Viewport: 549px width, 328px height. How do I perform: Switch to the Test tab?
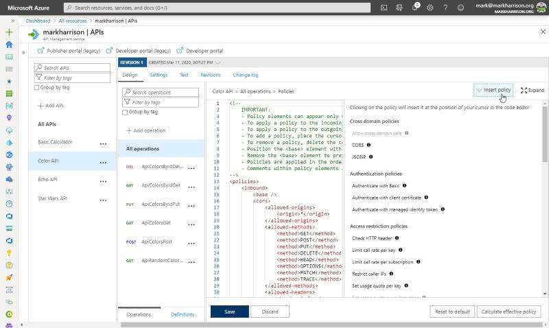[184, 75]
